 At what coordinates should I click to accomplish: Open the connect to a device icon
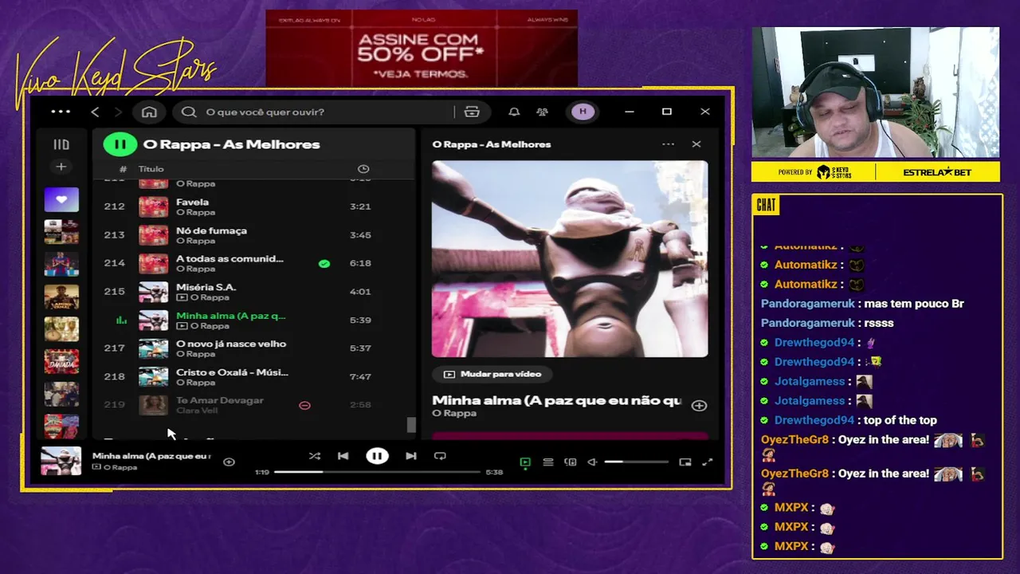[x=571, y=462]
